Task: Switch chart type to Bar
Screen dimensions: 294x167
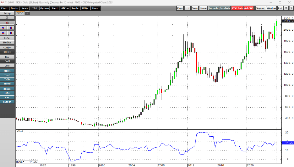Action: click(7, 57)
